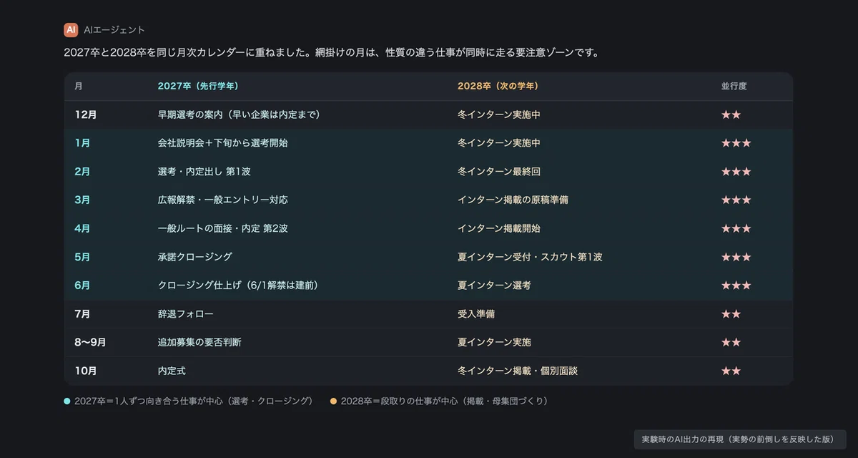This screenshot has width=858, height=458.
Task: Click the two-star rating in the 12月 row
Action: (x=731, y=114)
